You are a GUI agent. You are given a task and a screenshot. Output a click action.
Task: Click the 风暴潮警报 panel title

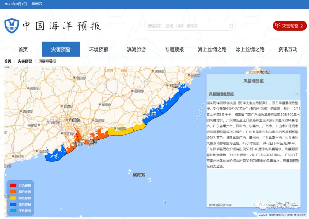pyautogui.click(x=253, y=81)
